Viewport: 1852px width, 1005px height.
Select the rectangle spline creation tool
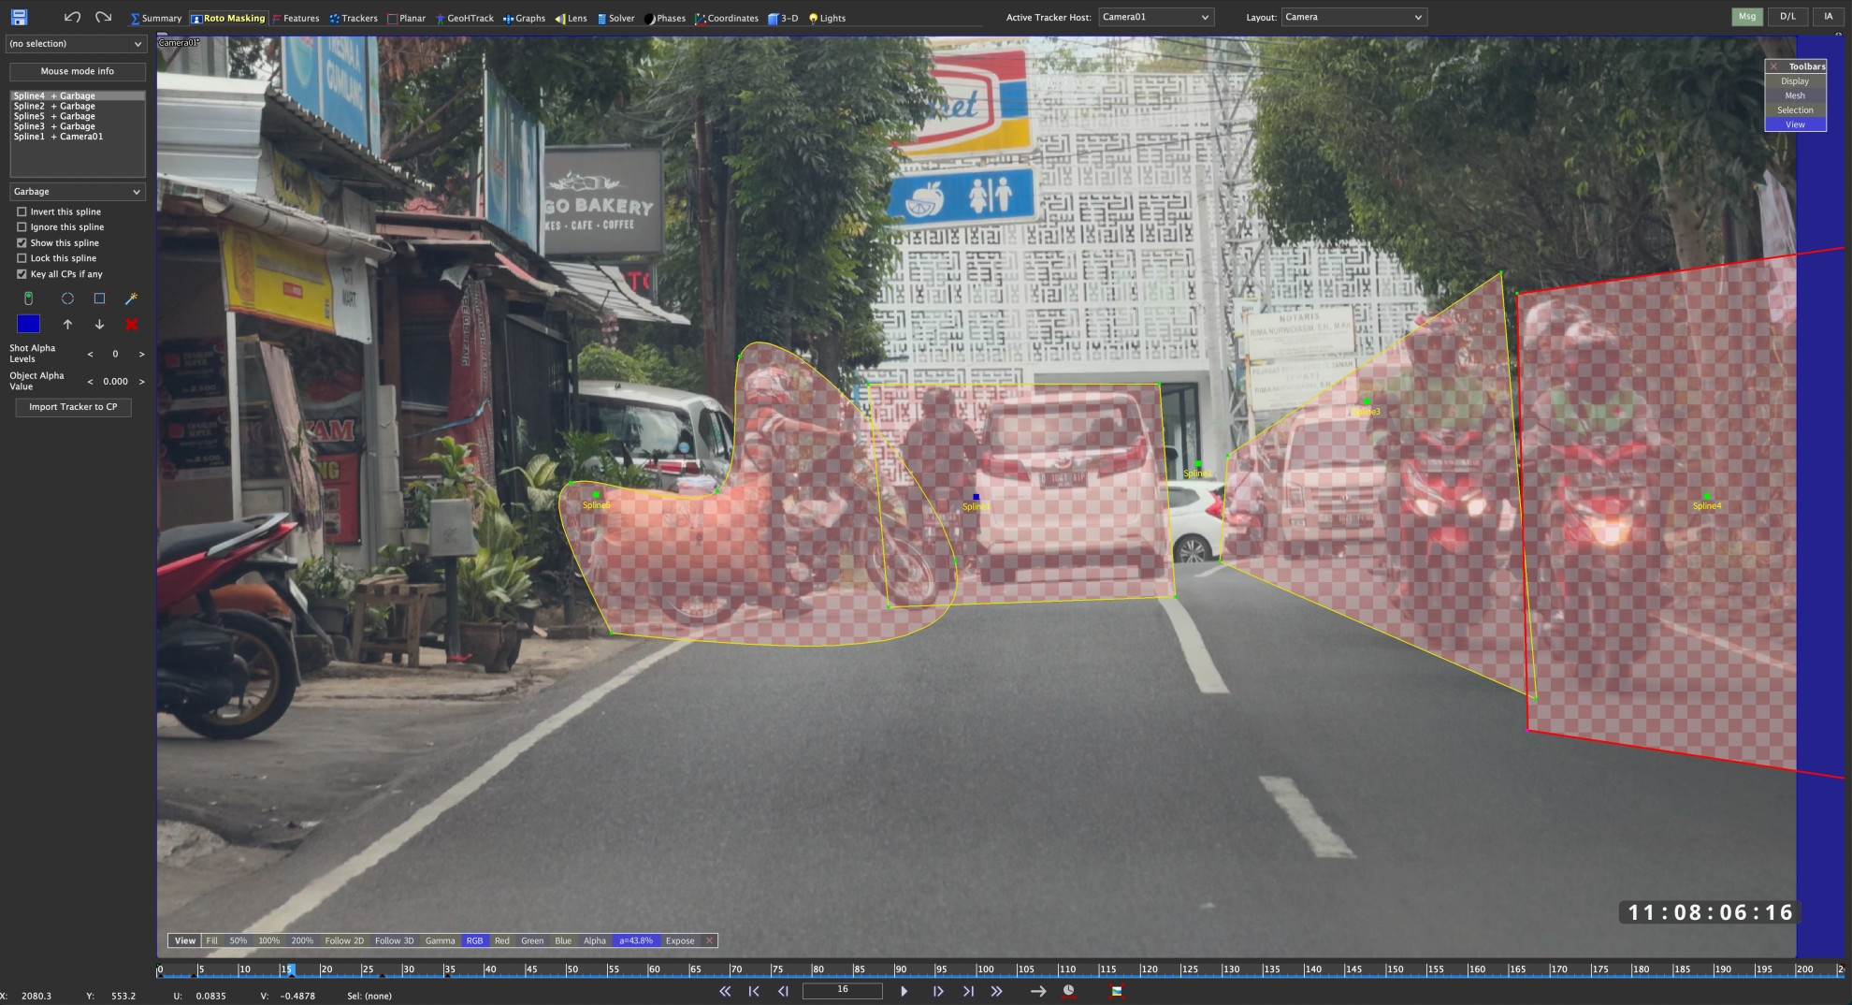pos(99,299)
